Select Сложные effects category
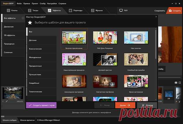The height and width of the screenshot is (124, 183). [13, 52]
